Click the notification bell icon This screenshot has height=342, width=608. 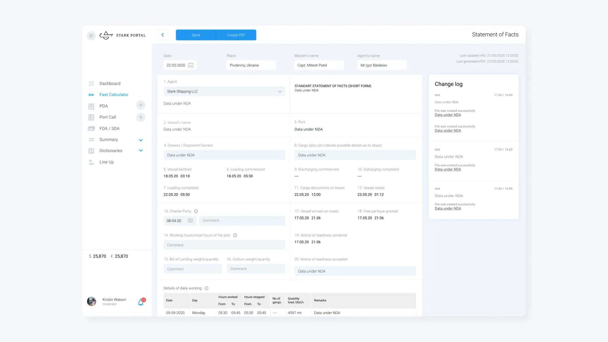[141, 302]
